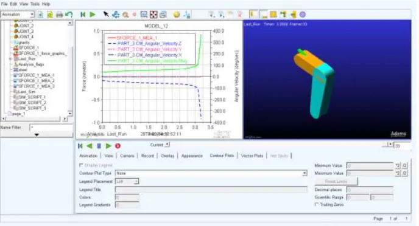Switch to the Vector Plots tab
419x226 pixels.
point(252,156)
